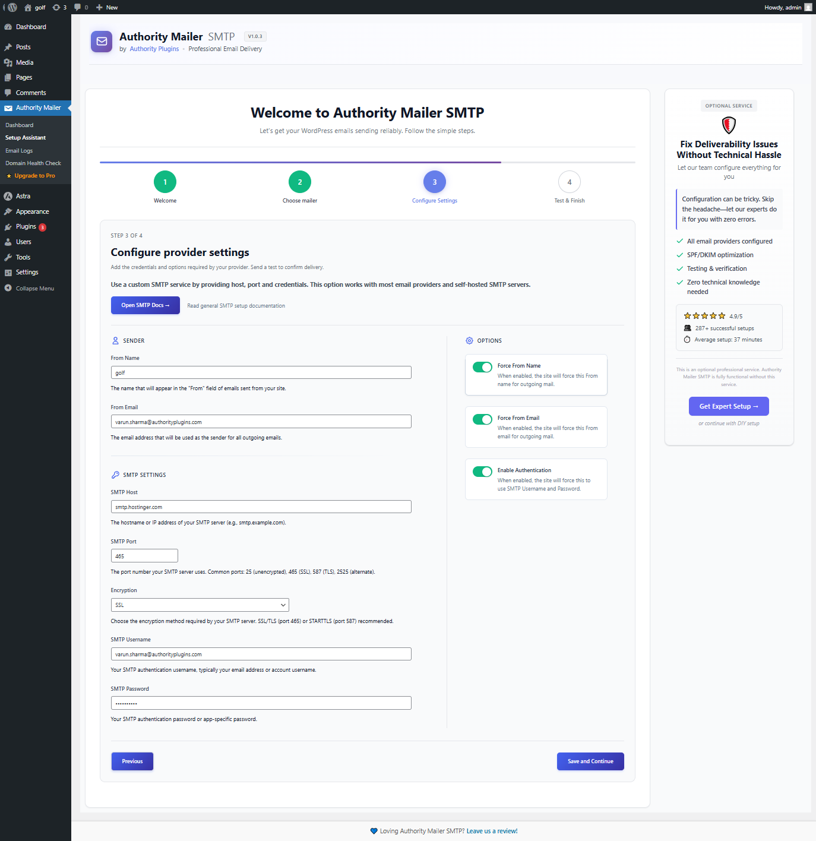Click the Comments icon in sidebar
Image resolution: width=816 pixels, height=841 pixels.
8,93
